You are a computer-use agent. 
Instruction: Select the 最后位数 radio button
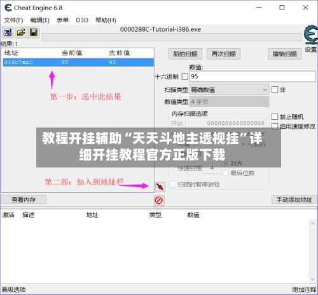pos(226,173)
